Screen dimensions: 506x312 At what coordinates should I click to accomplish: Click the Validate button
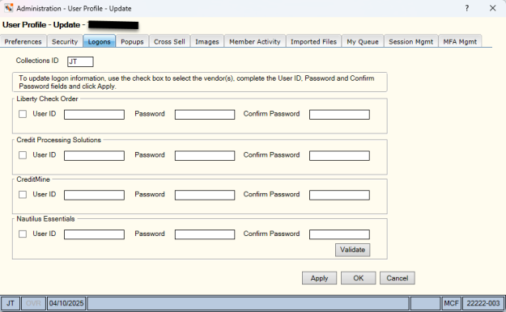(x=352, y=250)
